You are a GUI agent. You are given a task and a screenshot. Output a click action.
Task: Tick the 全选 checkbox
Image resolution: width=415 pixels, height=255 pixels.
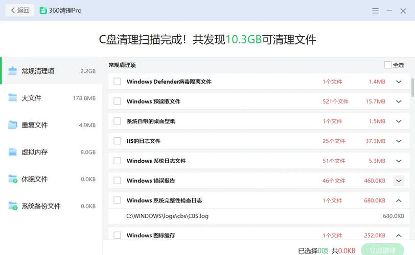388,65
